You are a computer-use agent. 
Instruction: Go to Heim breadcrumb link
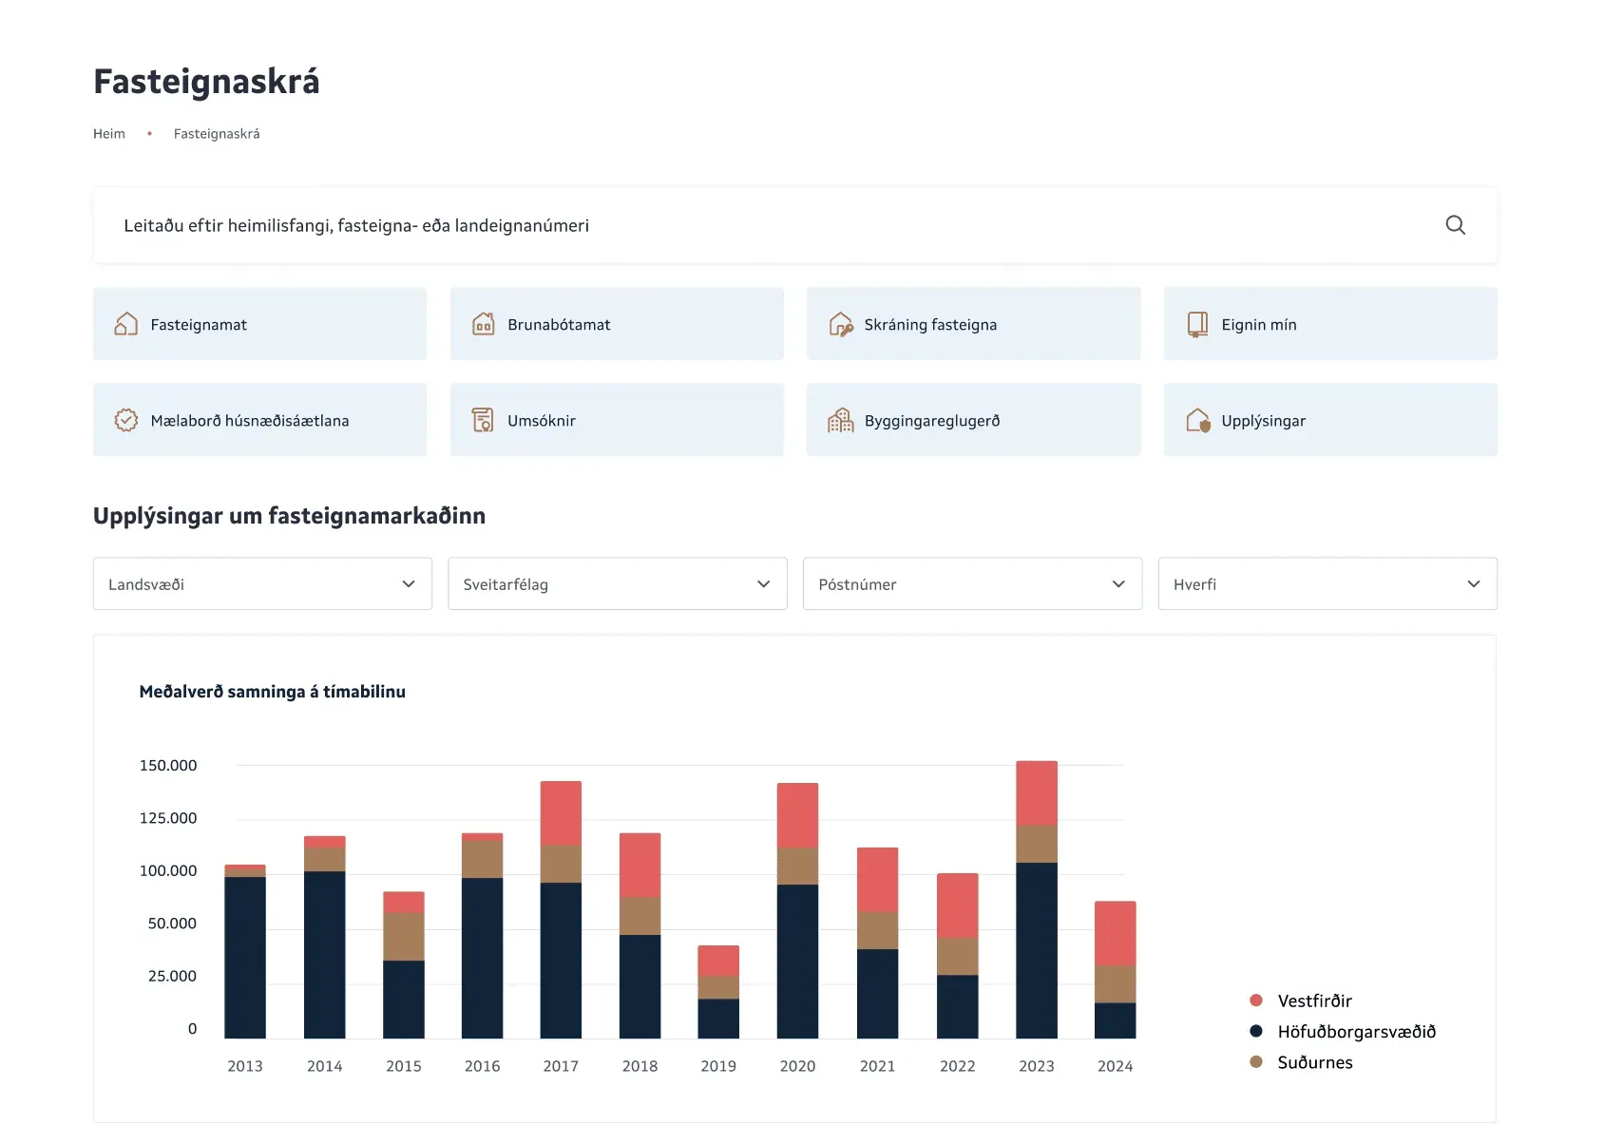click(109, 134)
